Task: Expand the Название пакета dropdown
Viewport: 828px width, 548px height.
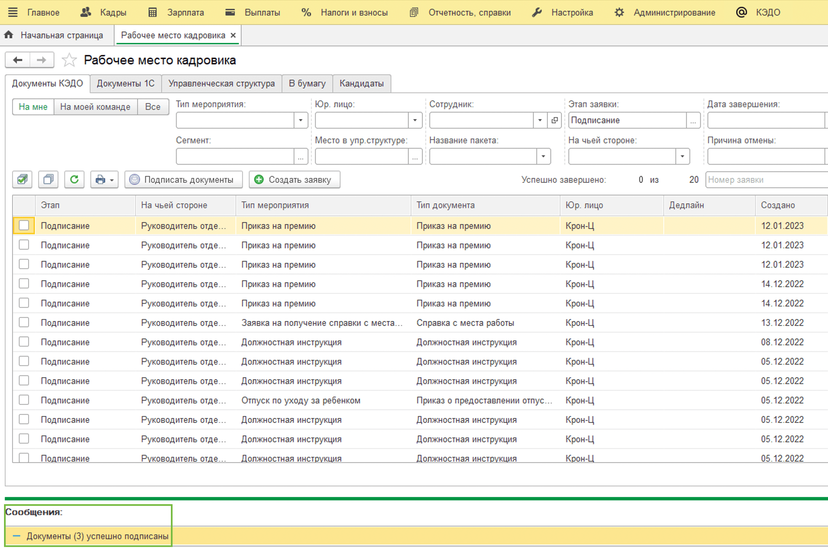Action: click(543, 156)
